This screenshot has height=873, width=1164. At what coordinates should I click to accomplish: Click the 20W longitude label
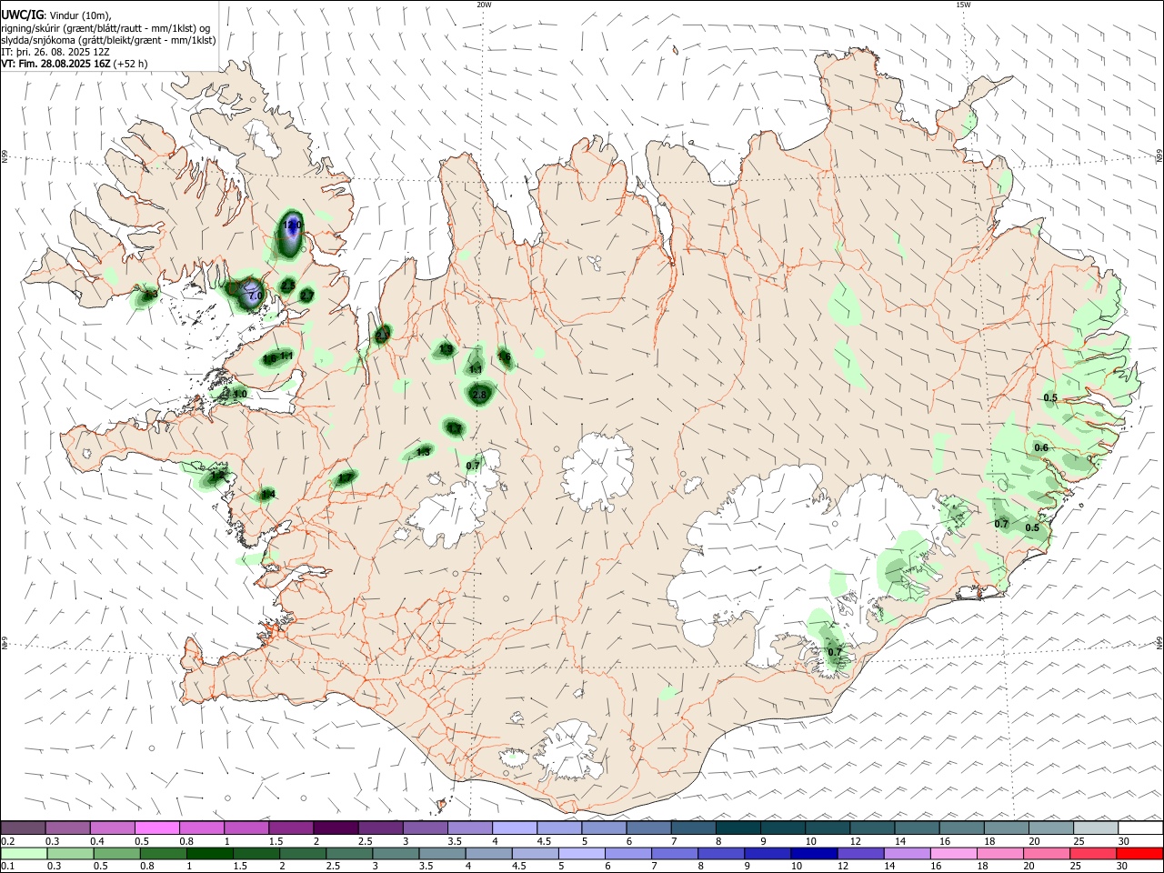[484, 5]
